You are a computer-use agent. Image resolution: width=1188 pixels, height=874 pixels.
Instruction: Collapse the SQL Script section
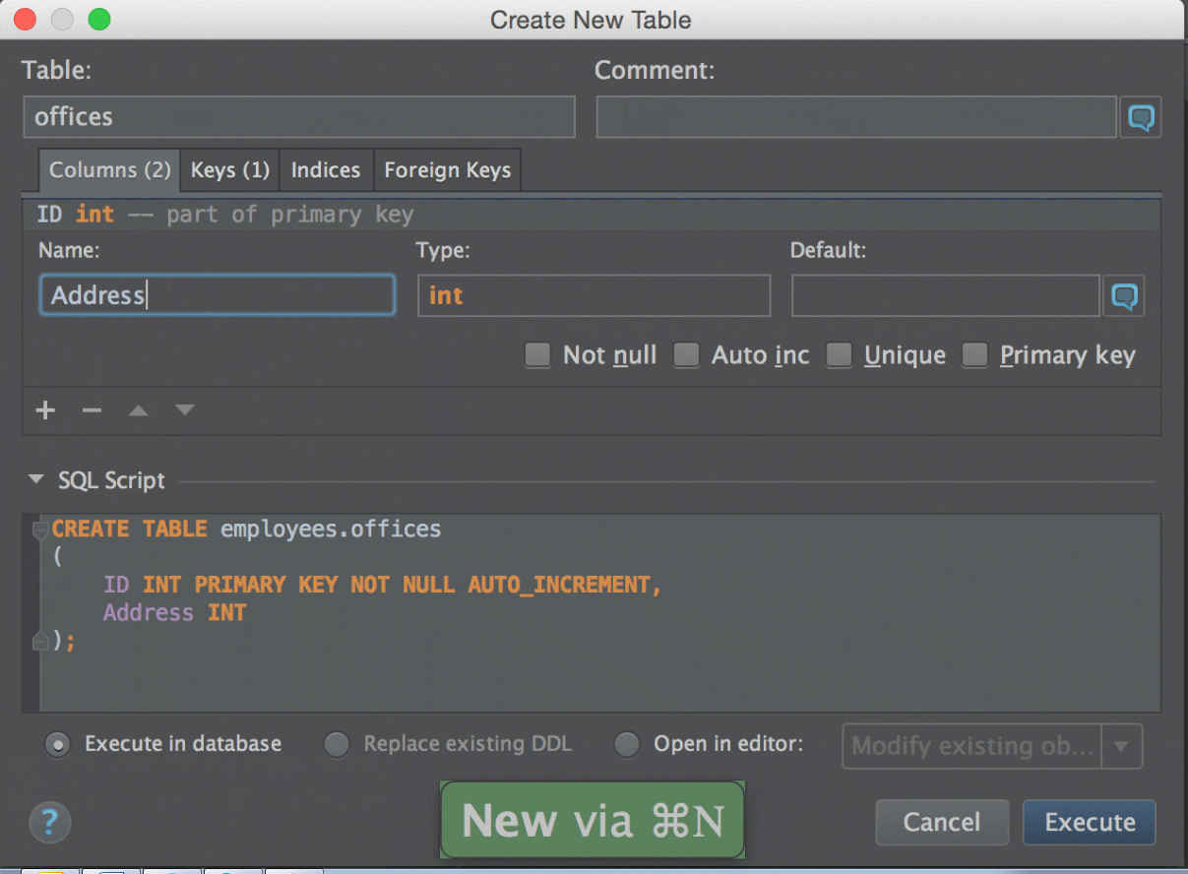pos(36,480)
